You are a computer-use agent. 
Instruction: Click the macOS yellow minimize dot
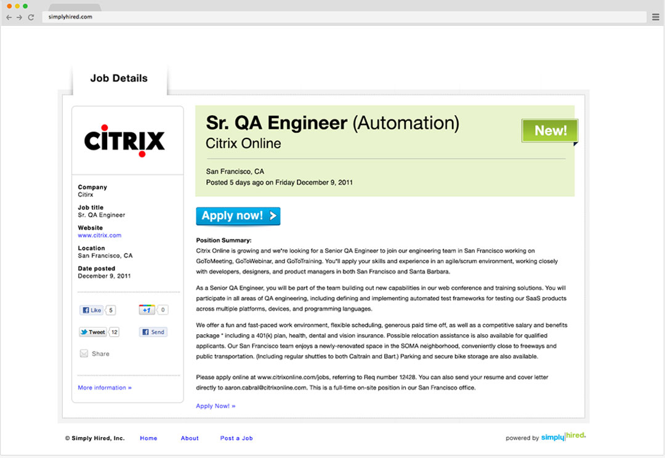point(17,6)
